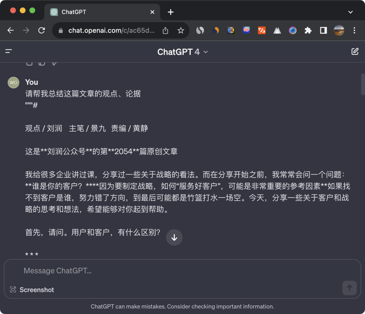Click the red close window button

pyautogui.click(x=13, y=10)
